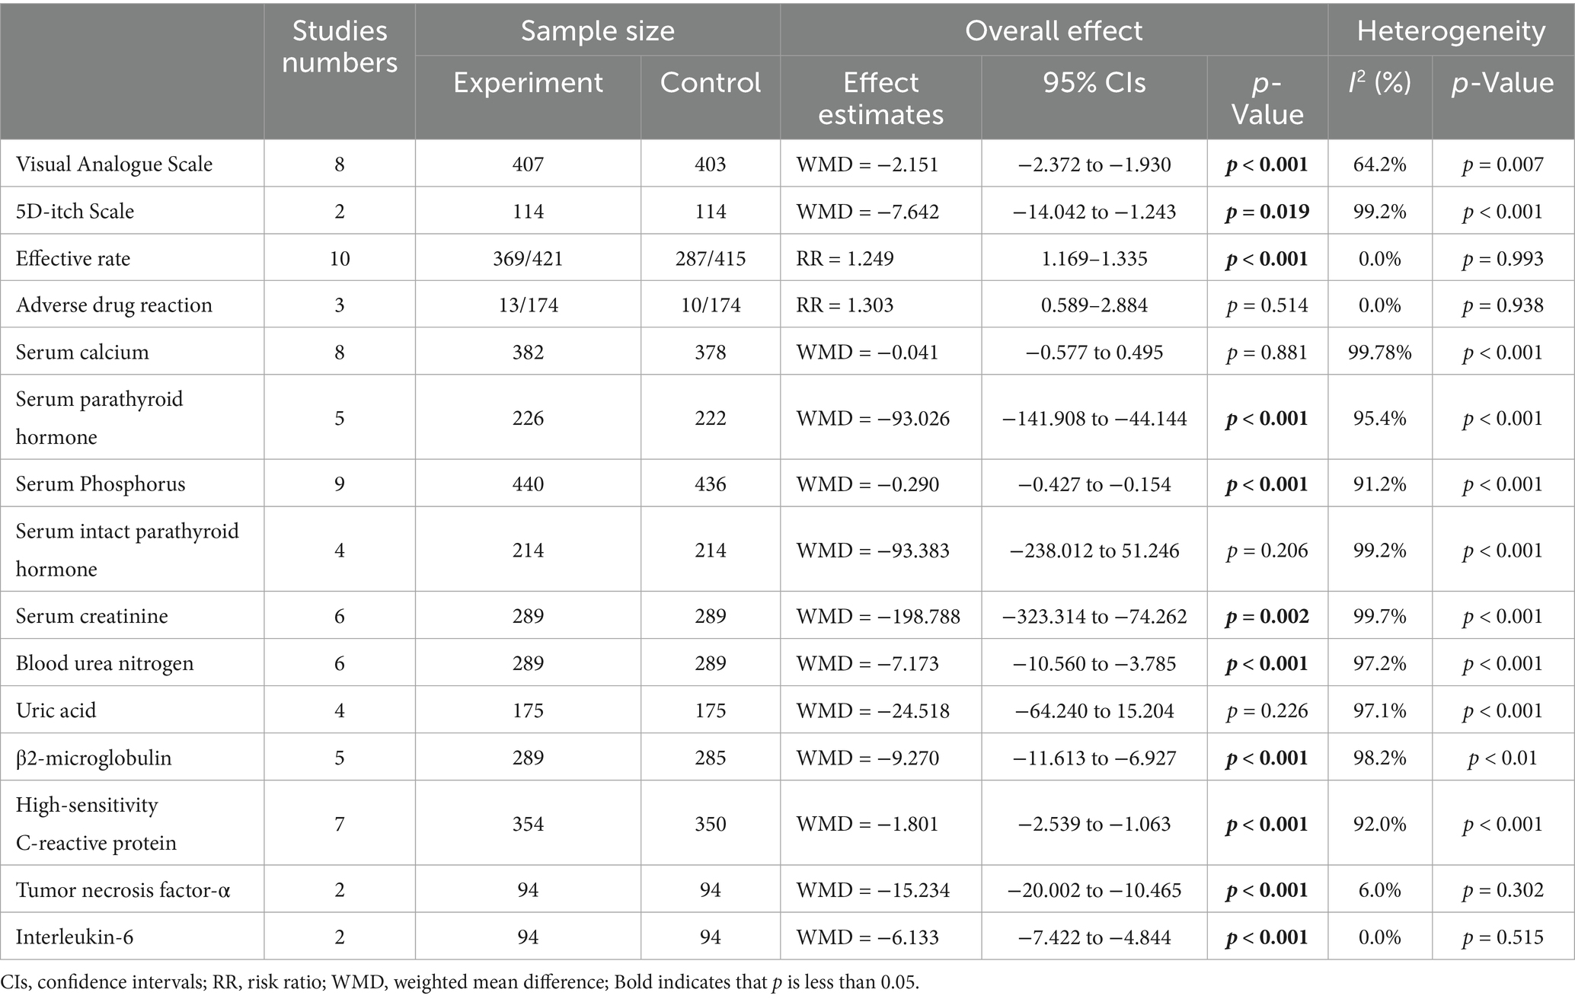Select the "Serum creatinine" row label

pos(92,616)
